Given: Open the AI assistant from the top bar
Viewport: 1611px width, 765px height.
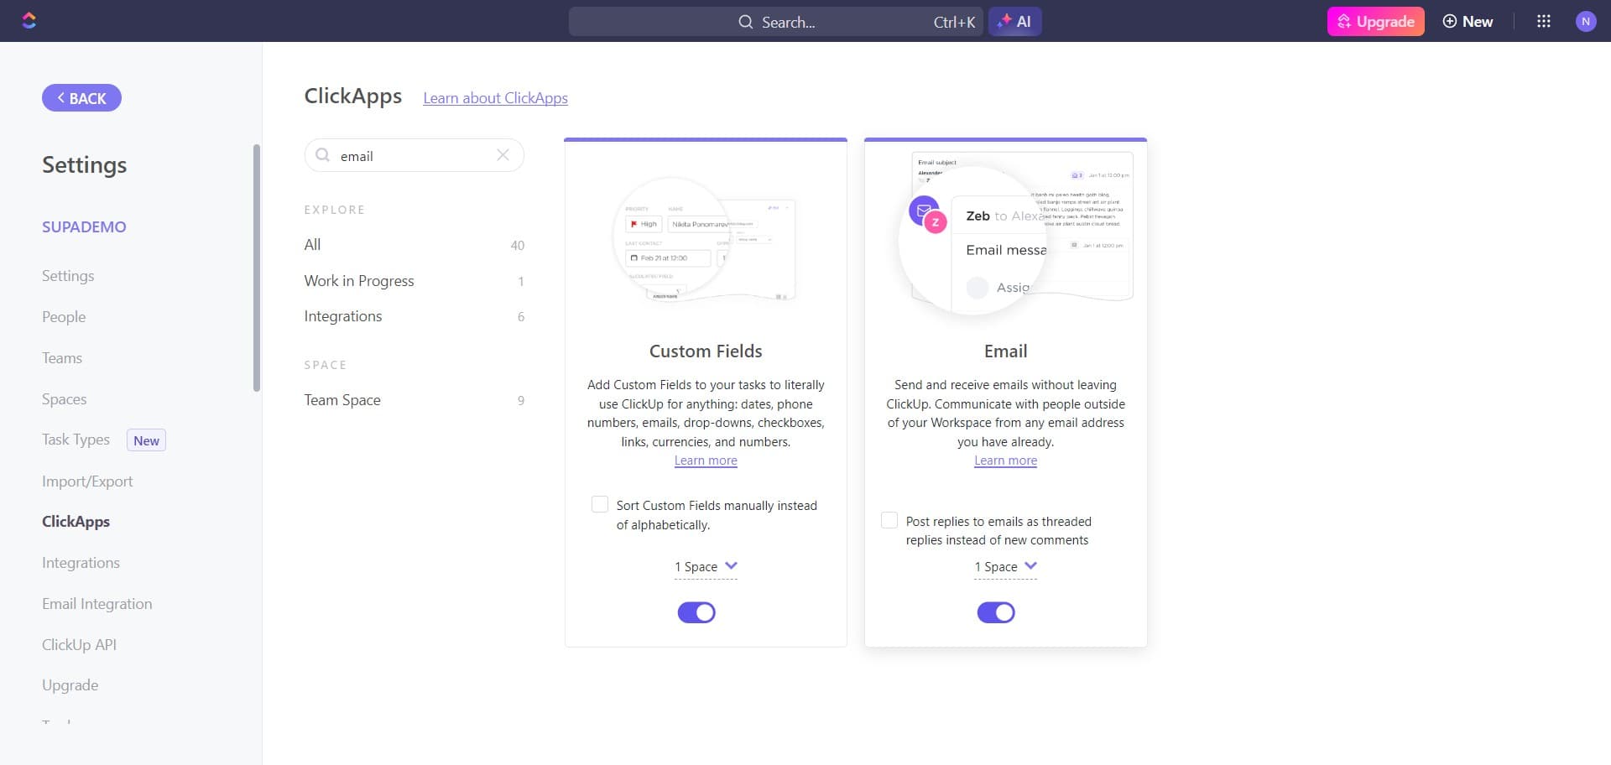Looking at the screenshot, I should click(1014, 21).
